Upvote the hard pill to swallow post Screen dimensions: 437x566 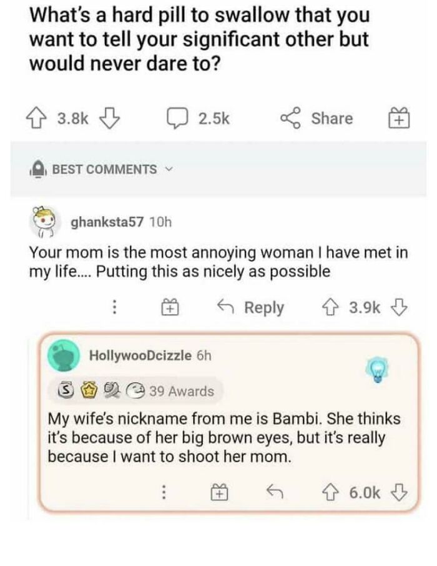click(36, 119)
